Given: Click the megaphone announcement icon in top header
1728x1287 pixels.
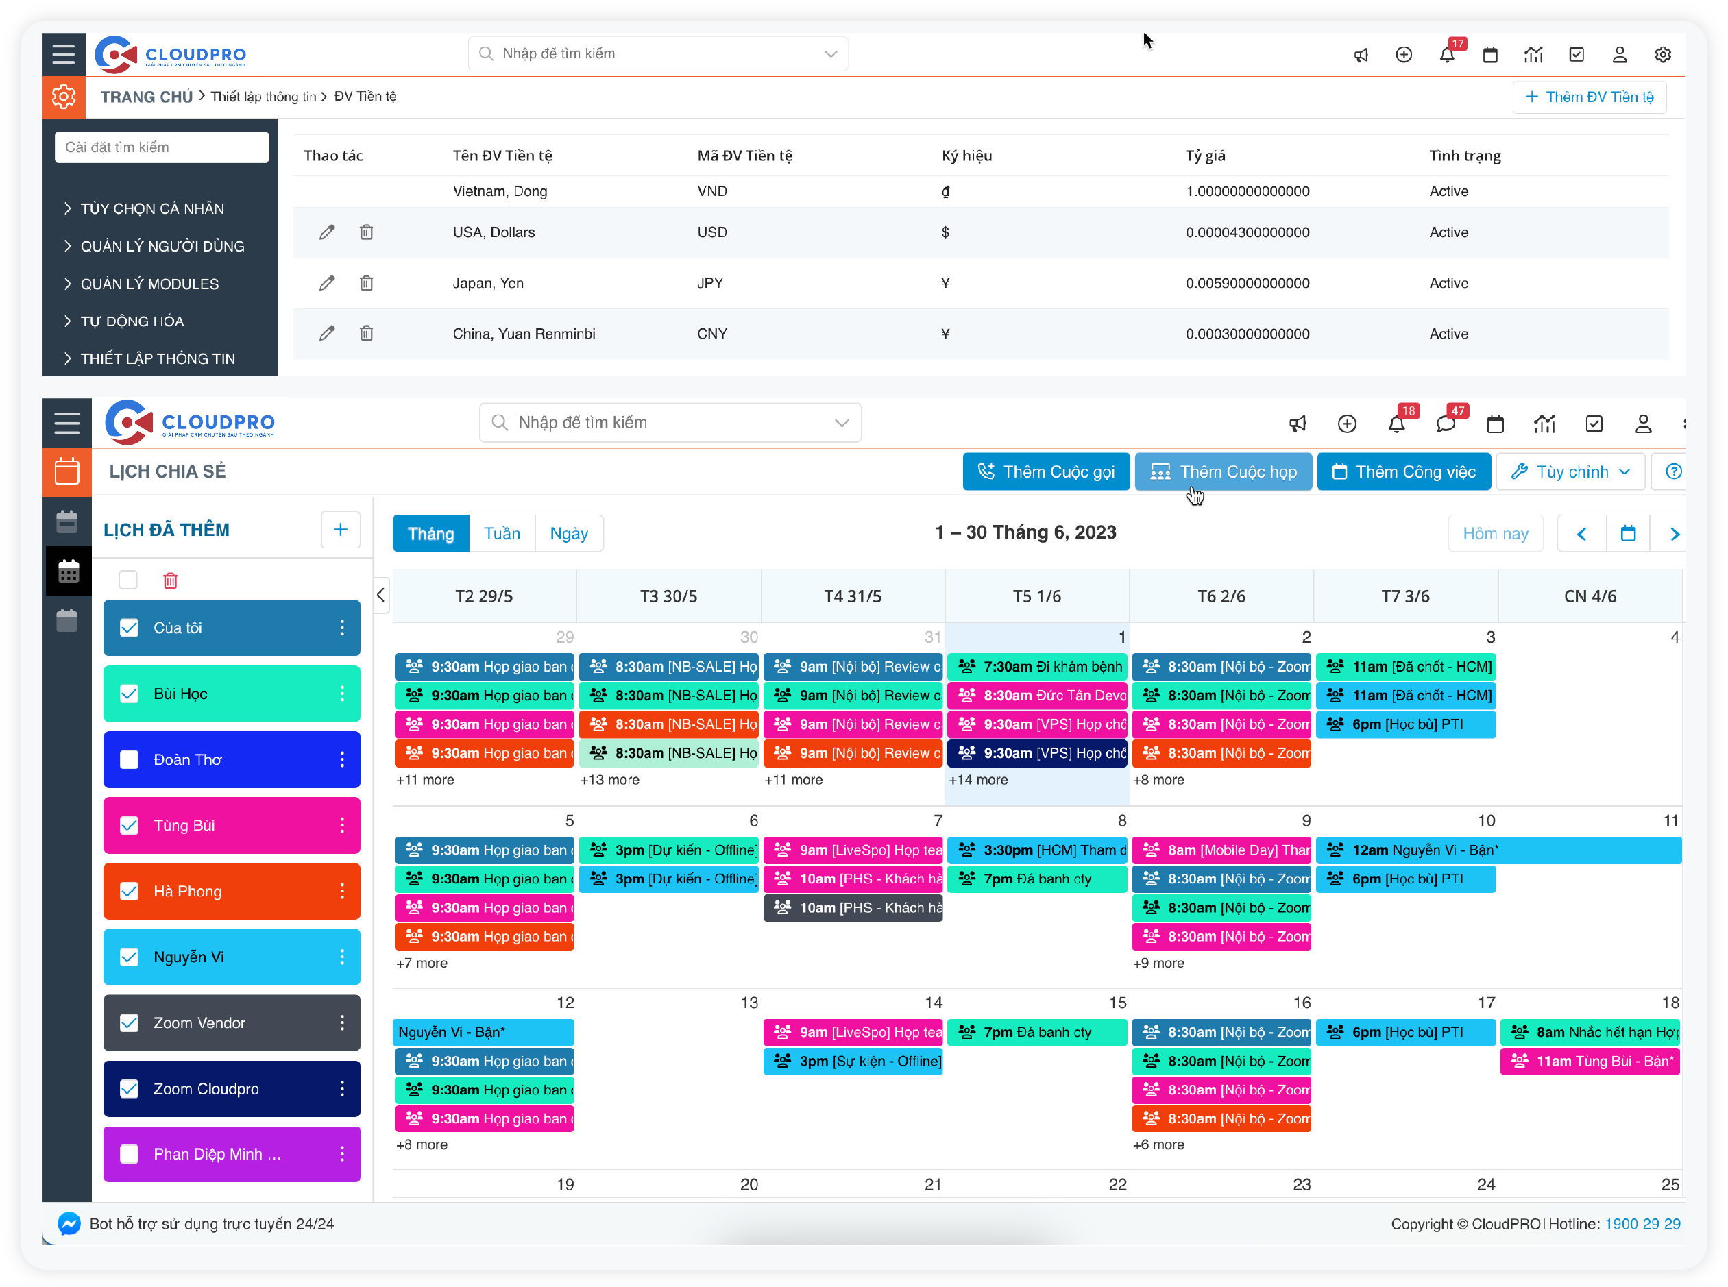Looking at the screenshot, I should (1361, 55).
